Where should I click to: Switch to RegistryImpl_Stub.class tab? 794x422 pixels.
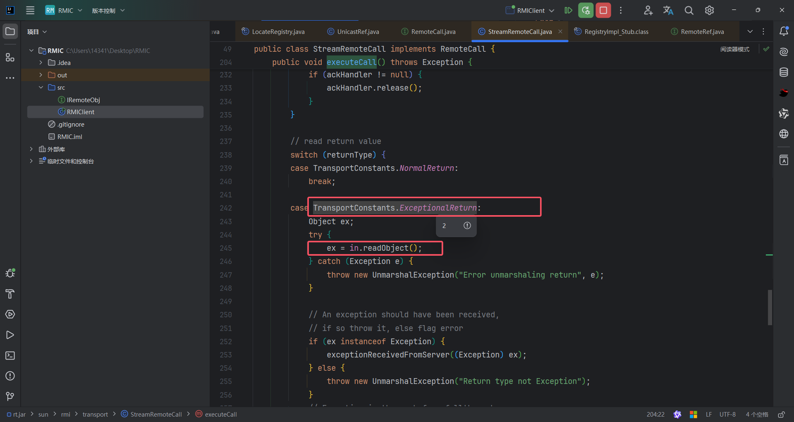pos(612,31)
